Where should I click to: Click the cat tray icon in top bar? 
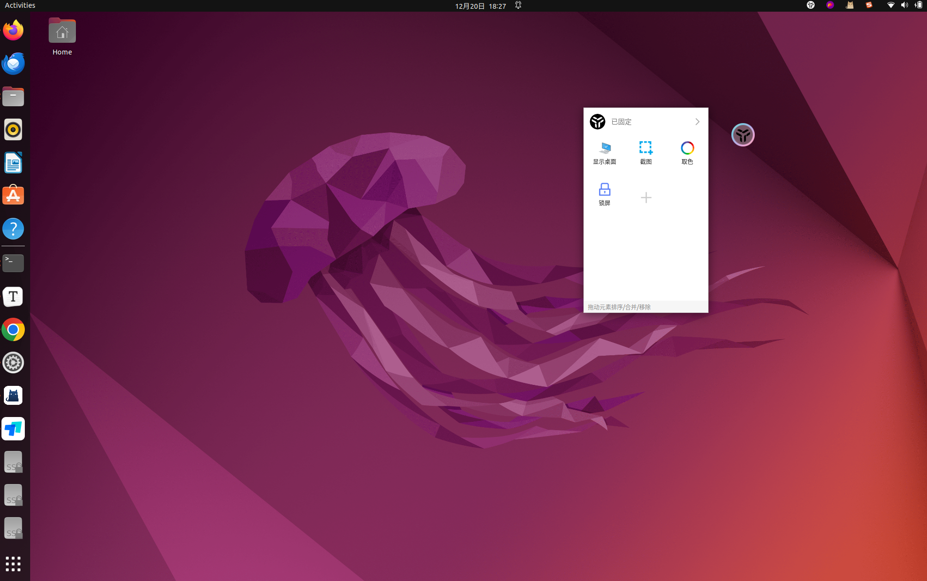click(x=850, y=5)
